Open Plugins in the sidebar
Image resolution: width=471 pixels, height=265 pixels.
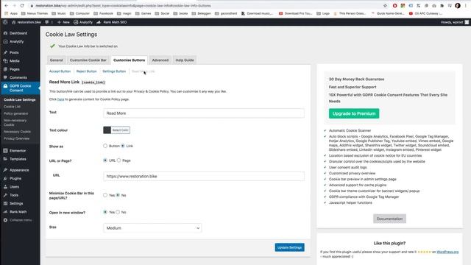tap(15, 178)
